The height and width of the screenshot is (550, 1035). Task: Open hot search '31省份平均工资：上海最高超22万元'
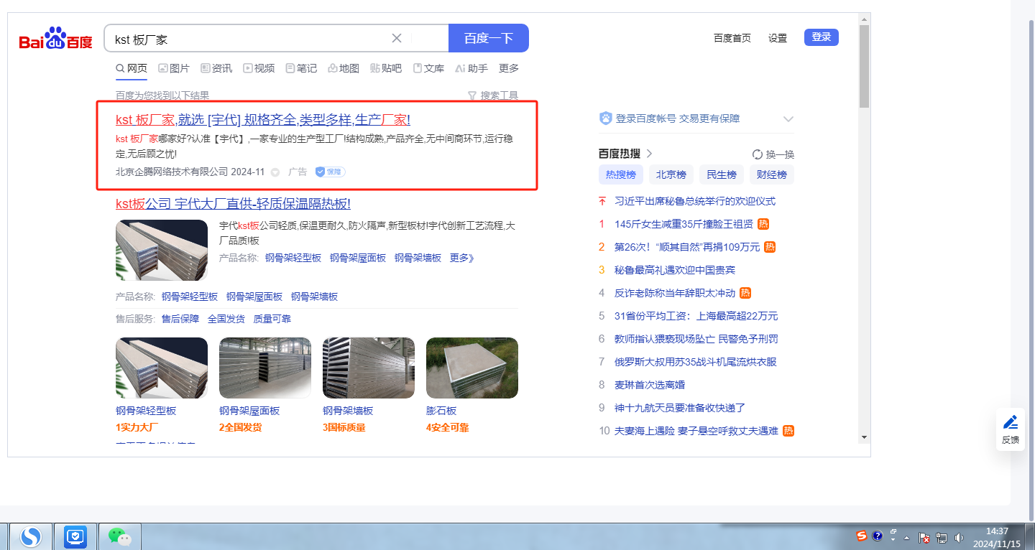point(696,316)
